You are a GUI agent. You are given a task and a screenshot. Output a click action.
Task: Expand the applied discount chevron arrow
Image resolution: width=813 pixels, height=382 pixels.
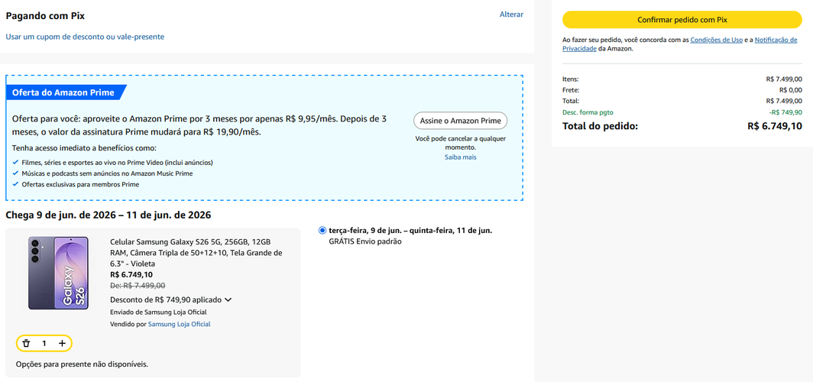click(228, 299)
